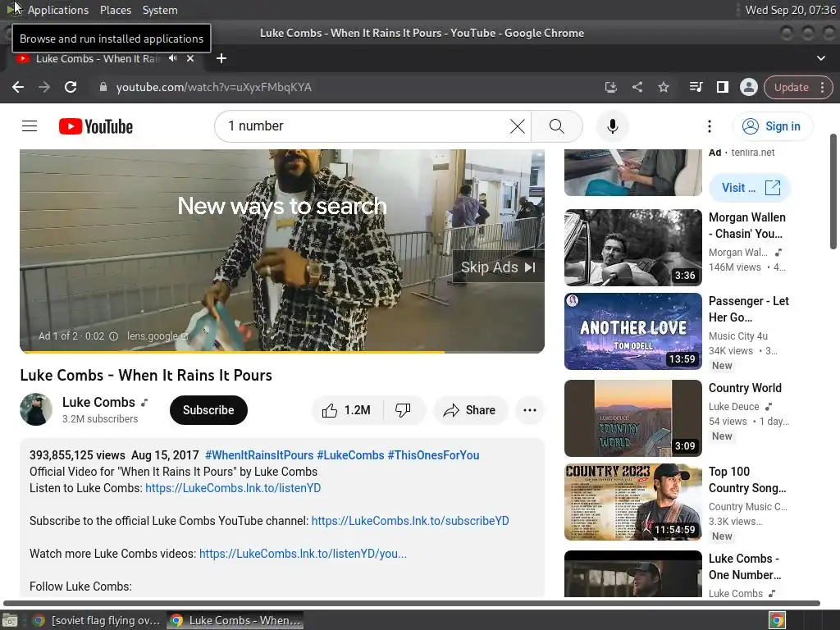Screen dimensions: 840x630
Task: Open Morgan Wallen Chasin' You thumbnail
Action: coord(632,248)
